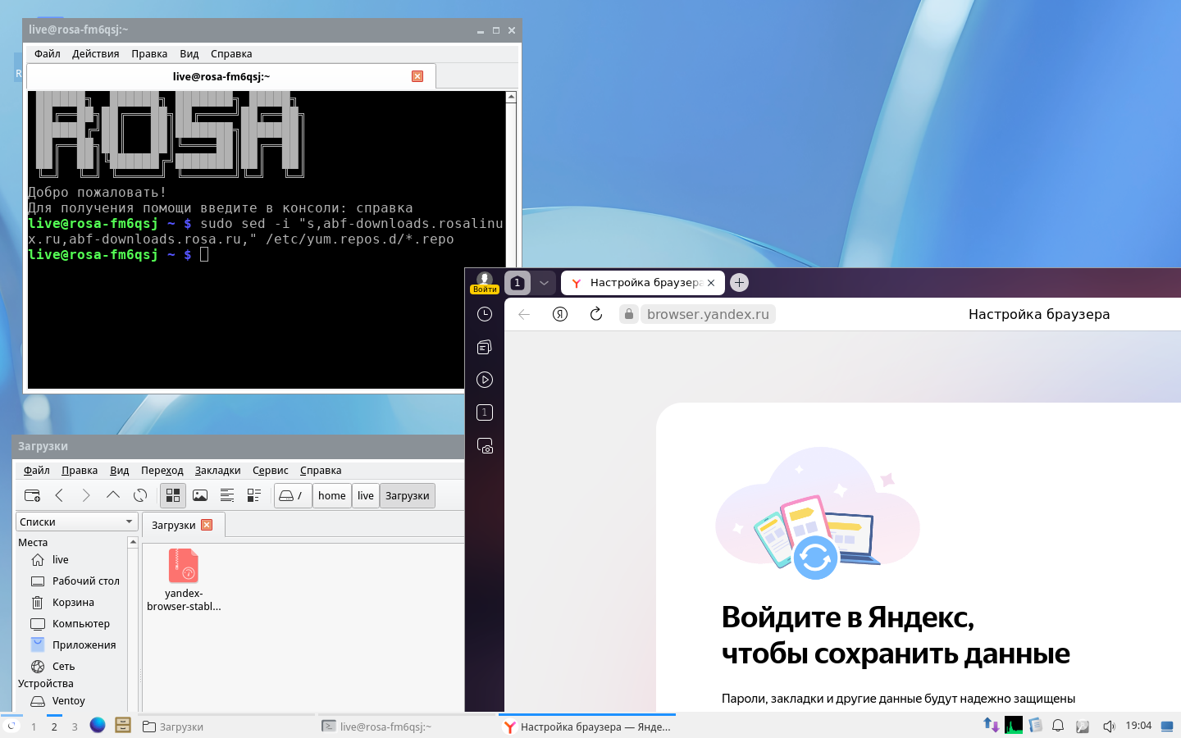1181x738 pixels.
Task: Reload the current browser page
Action: click(x=596, y=314)
